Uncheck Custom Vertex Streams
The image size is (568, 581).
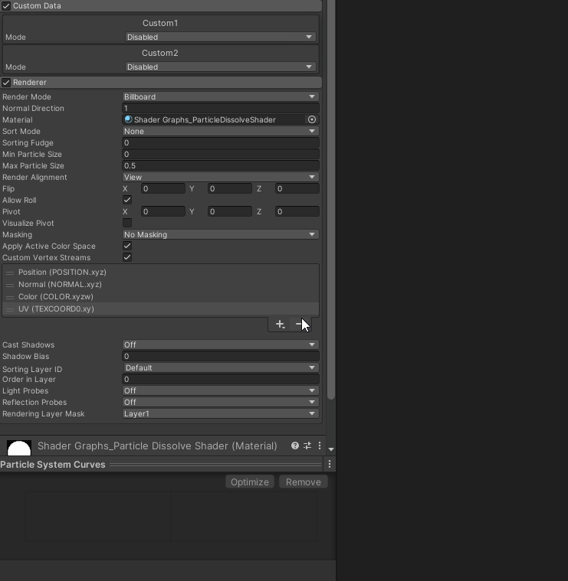[x=127, y=257]
